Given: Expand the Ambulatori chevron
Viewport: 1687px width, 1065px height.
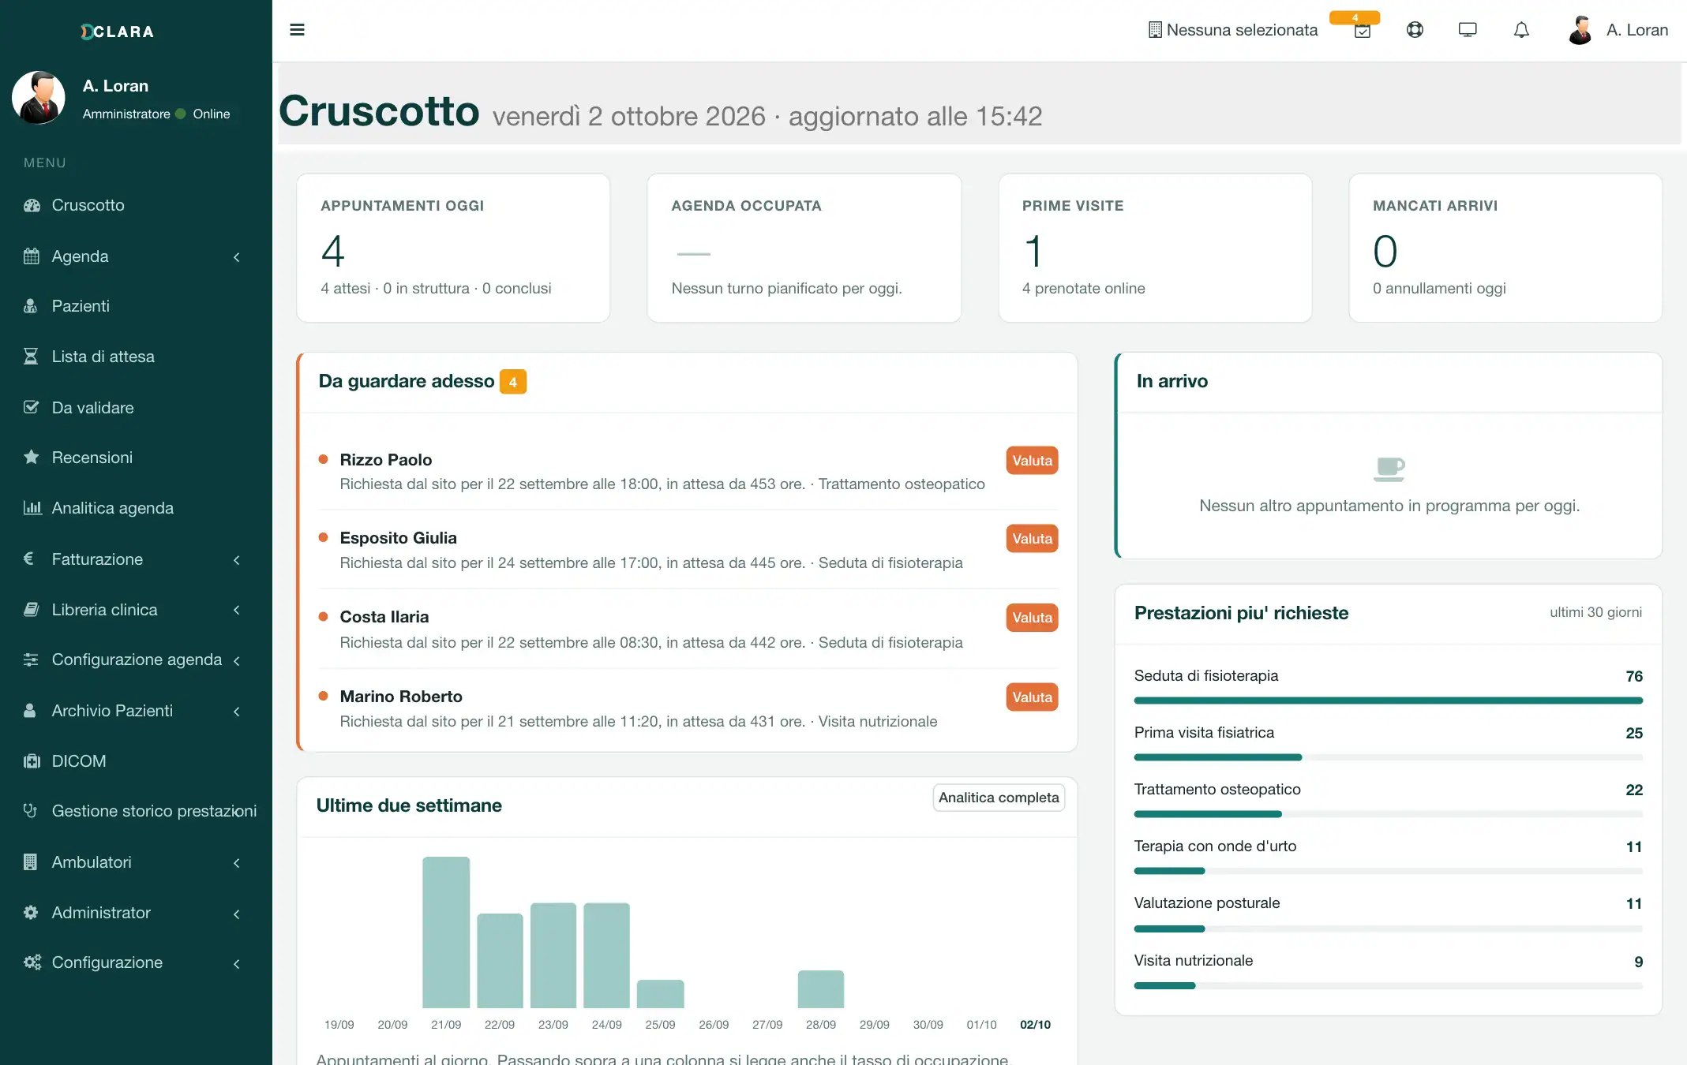Looking at the screenshot, I should (x=236, y=863).
